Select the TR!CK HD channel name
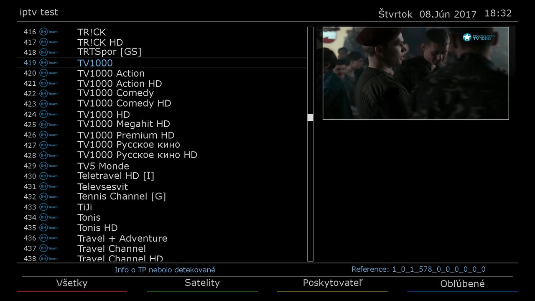This screenshot has width=535, height=301. tap(100, 43)
